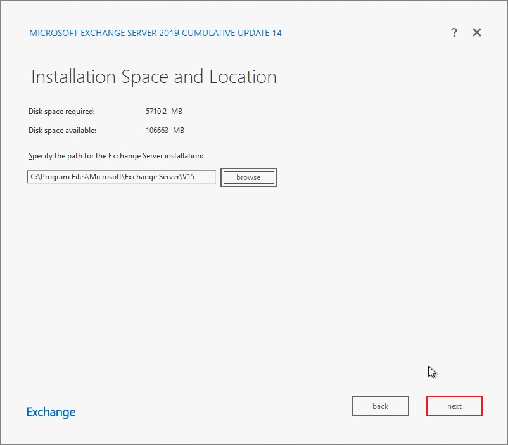
Task: Click the 'Installation Space and Location' heading
Action: coord(153,77)
